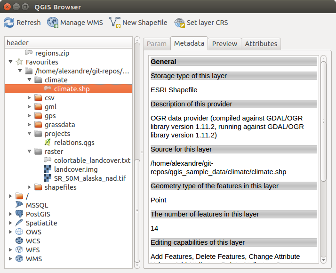Select the SpatiaLite feather icon
The width and height of the screenshot is (336, 273).
point(19,223)
